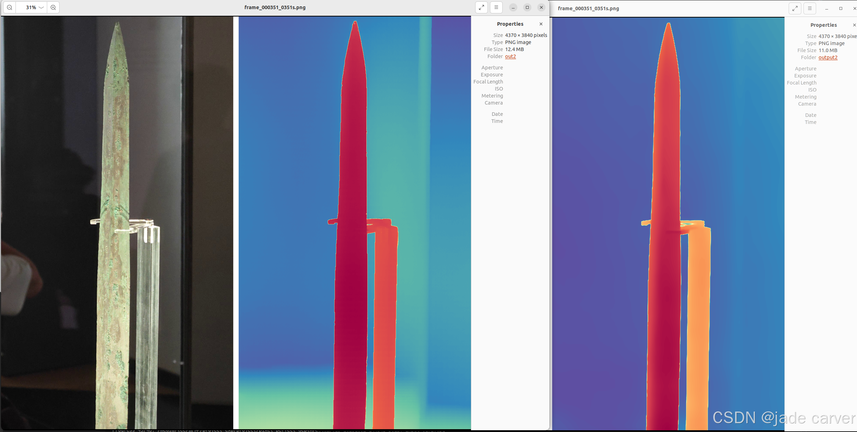857x432 pixels.
Task: Open the output2 folder link
Action: [x=828, y=57]
